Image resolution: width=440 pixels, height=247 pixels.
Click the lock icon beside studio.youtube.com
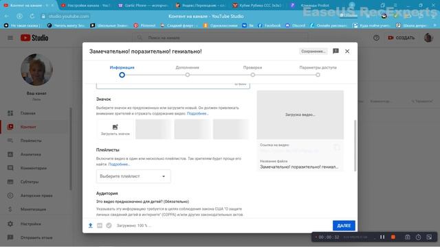(43, 16)
